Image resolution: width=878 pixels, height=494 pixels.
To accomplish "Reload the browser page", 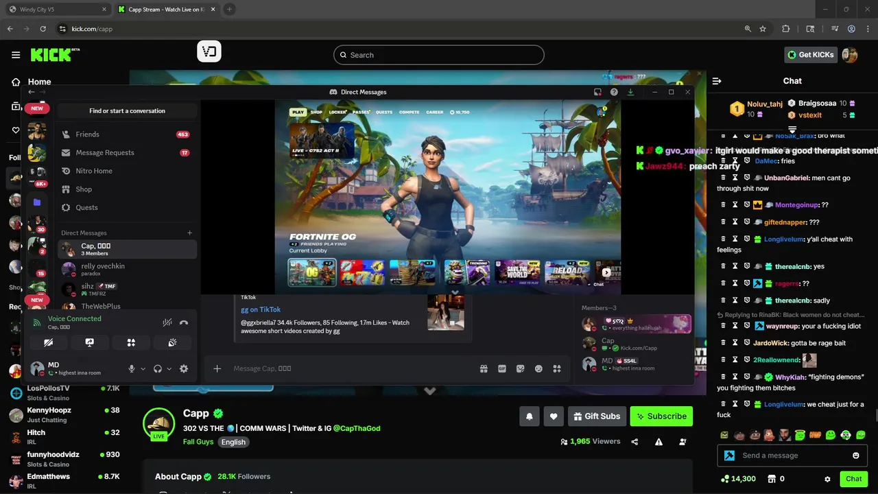I will [43, 29].
